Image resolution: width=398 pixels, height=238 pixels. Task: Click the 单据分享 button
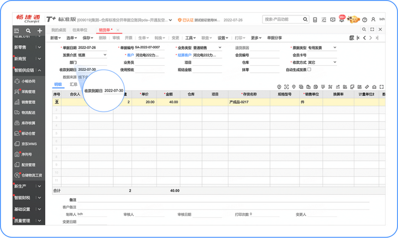(274, 38)
